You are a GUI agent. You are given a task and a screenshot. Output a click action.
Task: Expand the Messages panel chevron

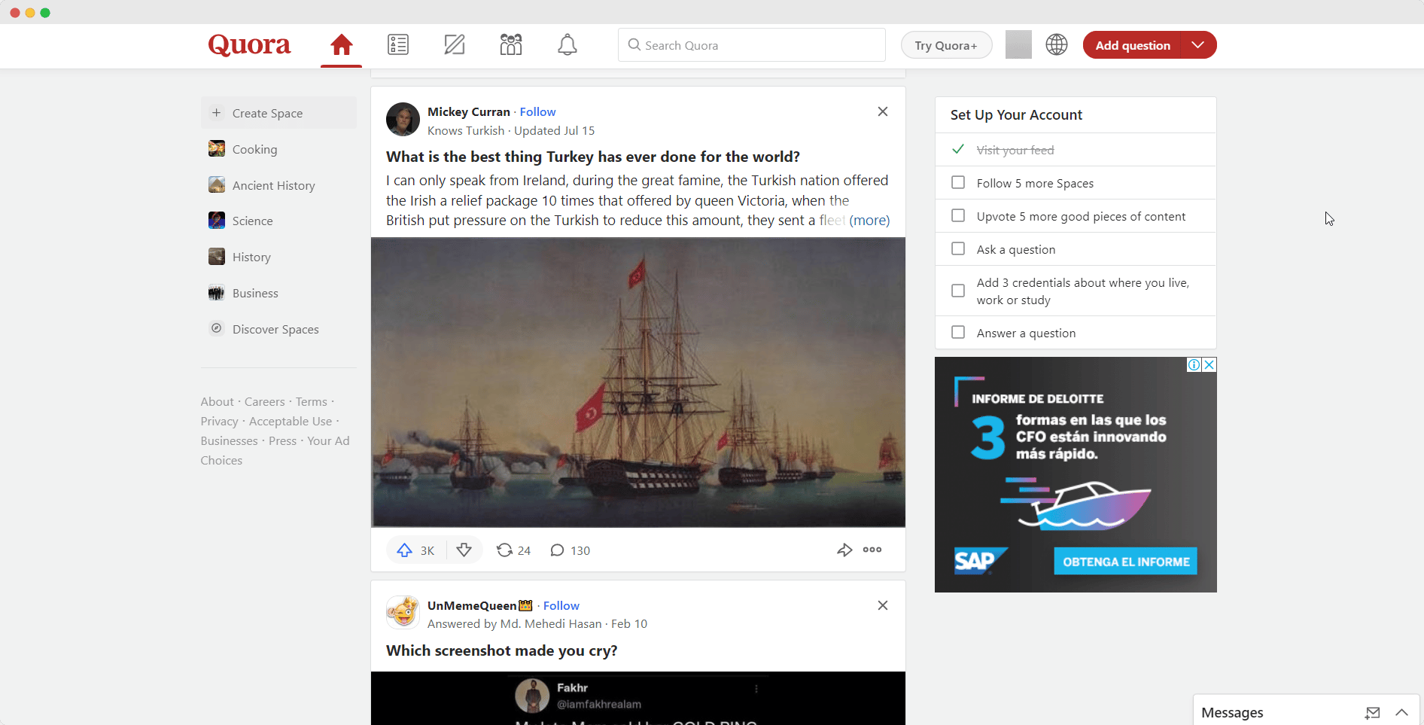[1401, 712]
